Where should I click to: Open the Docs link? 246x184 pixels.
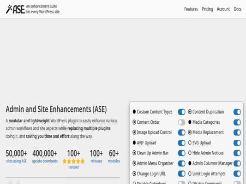point(238,9)
